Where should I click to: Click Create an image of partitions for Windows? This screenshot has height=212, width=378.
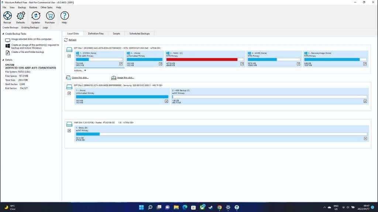tap(35, 46)
